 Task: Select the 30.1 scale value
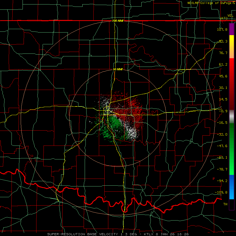point(223,88)
